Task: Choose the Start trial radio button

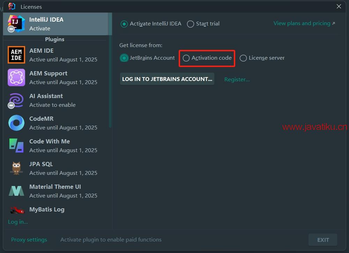Action: tap(203, 24)
